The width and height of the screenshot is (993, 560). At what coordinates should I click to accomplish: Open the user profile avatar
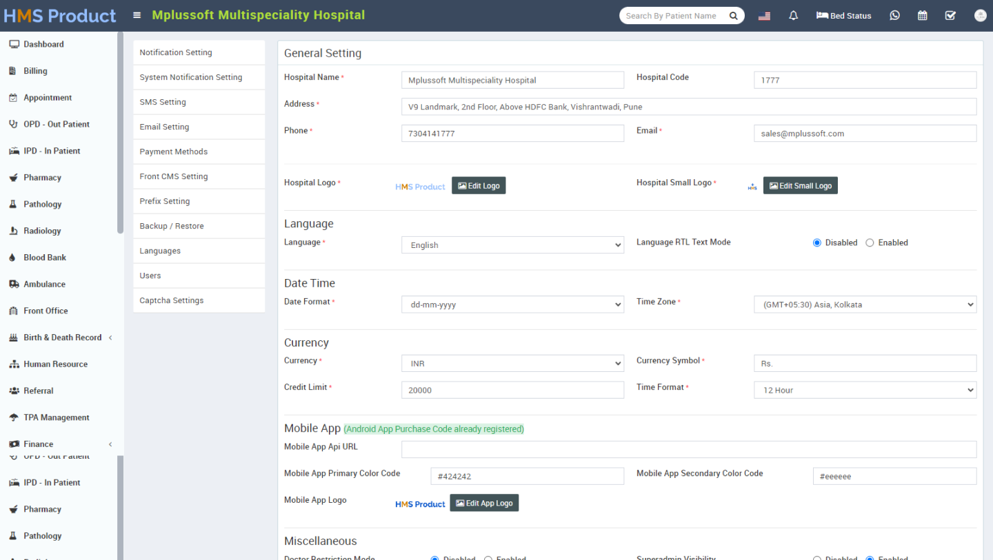click(x=980, y=15)
